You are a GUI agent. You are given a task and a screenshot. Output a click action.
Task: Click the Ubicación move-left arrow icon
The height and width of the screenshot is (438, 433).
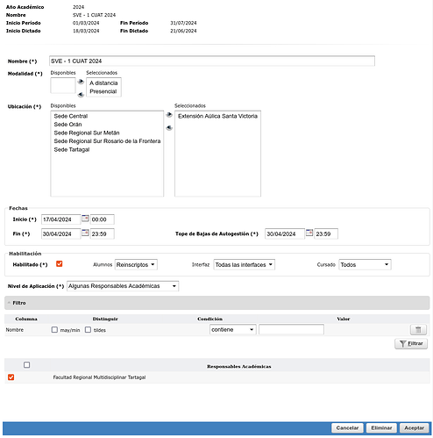click(x=169, y=128)
